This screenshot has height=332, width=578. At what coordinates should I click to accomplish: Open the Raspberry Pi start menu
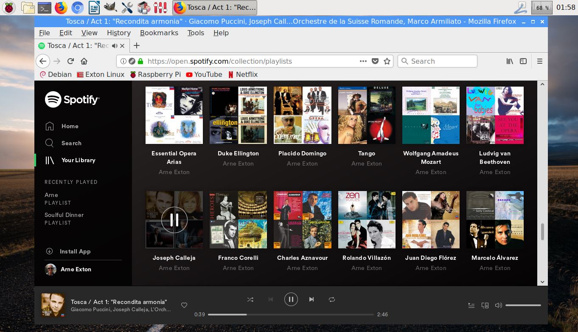(x=9, y=7)
